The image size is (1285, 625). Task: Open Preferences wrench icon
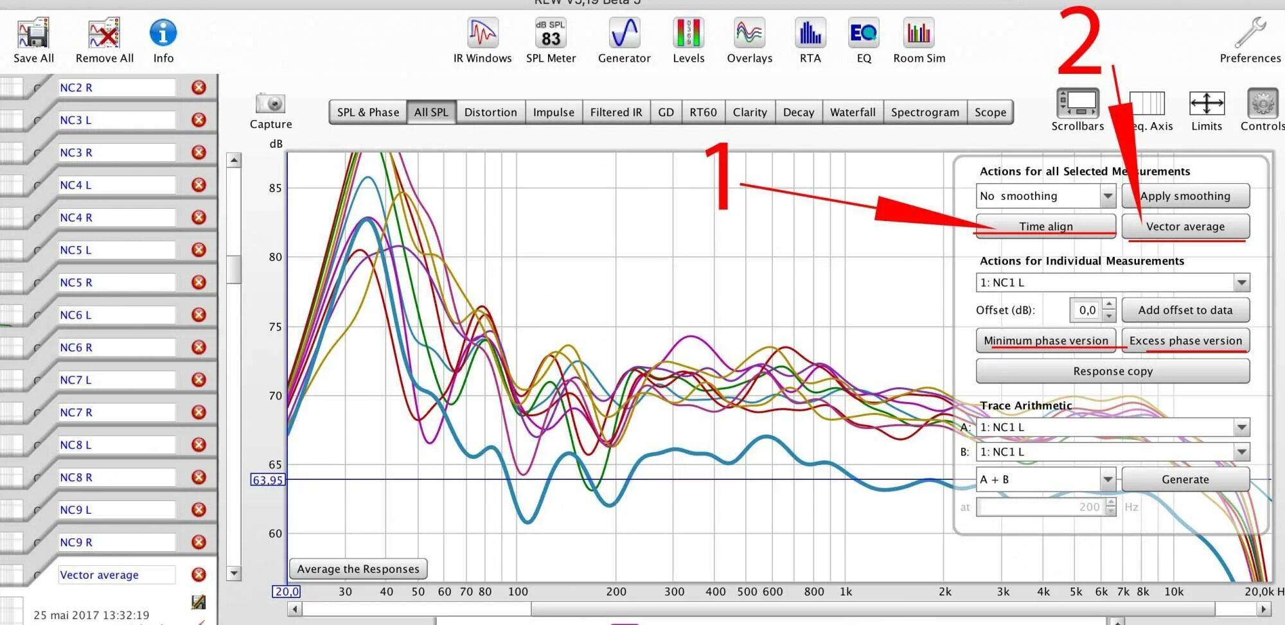(x=1250, y=32)
